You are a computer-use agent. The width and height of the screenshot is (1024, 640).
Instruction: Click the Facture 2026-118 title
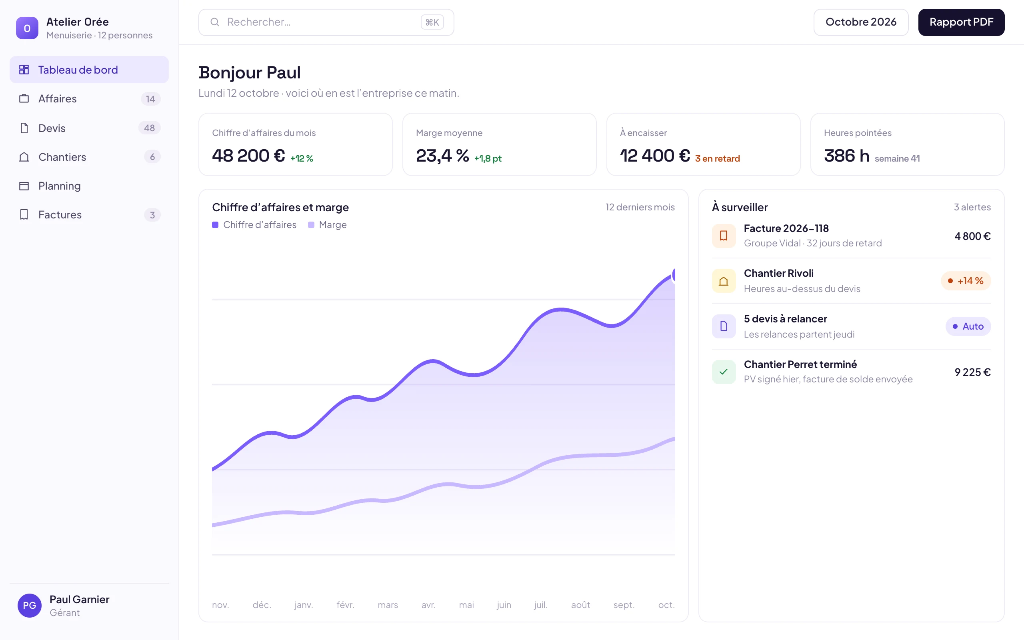[786, 228]
